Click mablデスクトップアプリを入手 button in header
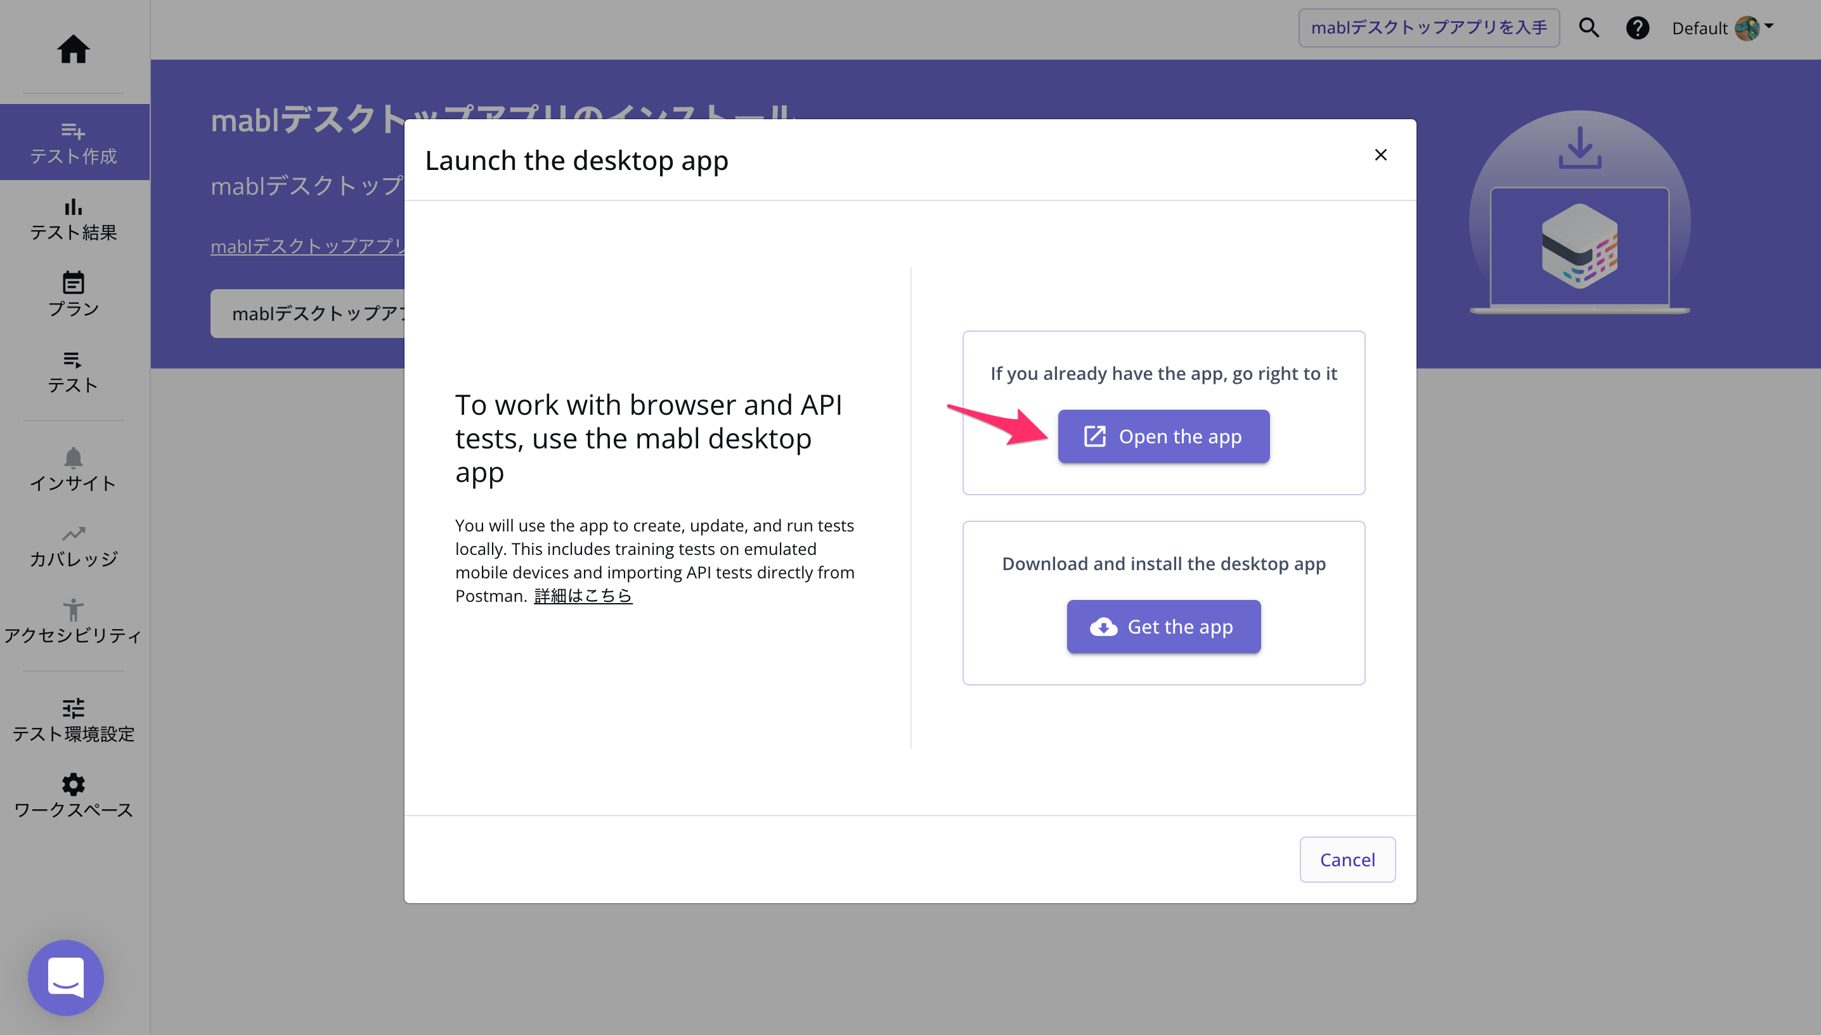Screen dimensions: 1821x1035 [x=1429, y=28]
